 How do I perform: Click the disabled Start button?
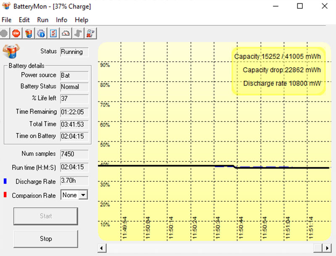(45, 216)
